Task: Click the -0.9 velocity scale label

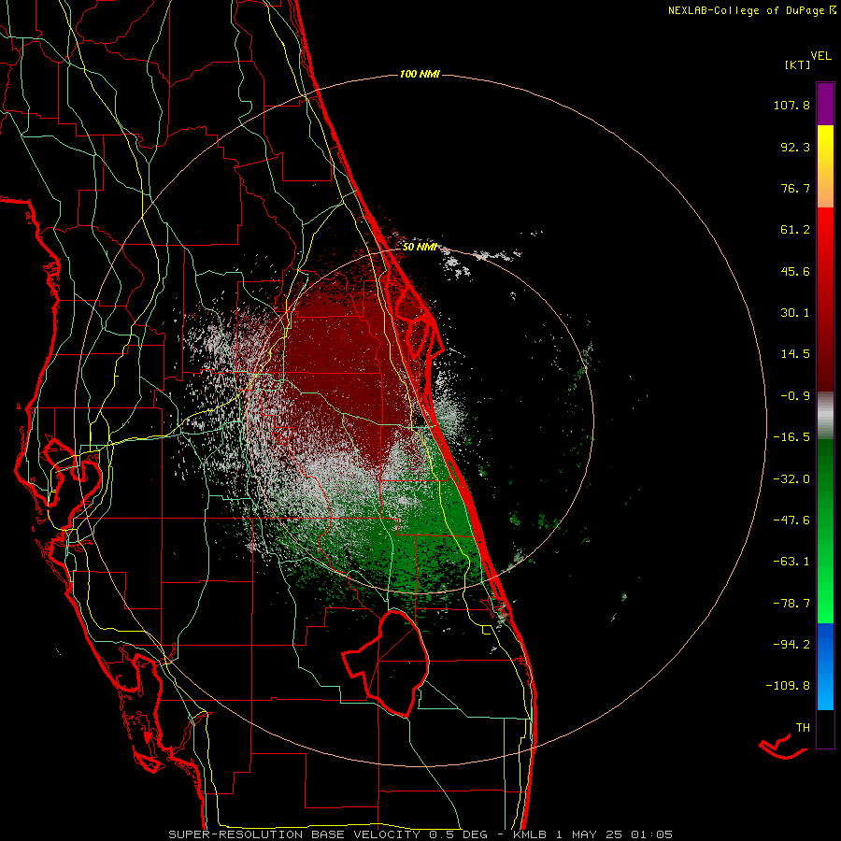Action: point(795,396)
